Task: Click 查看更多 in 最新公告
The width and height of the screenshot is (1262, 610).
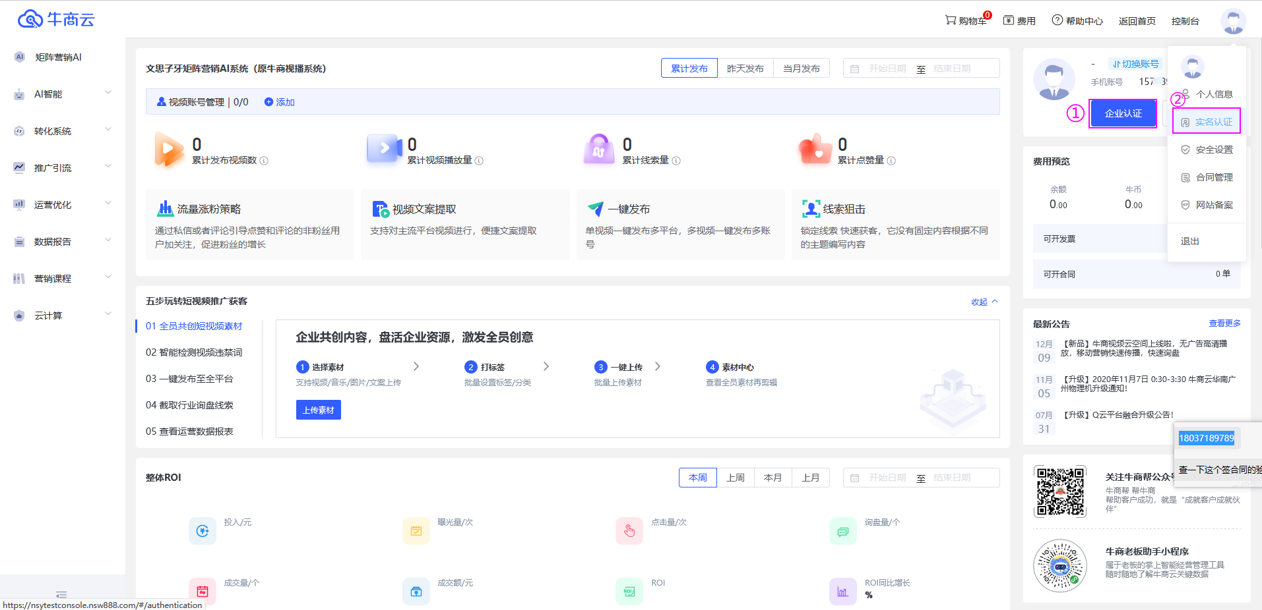Action: pos(1224,323)
